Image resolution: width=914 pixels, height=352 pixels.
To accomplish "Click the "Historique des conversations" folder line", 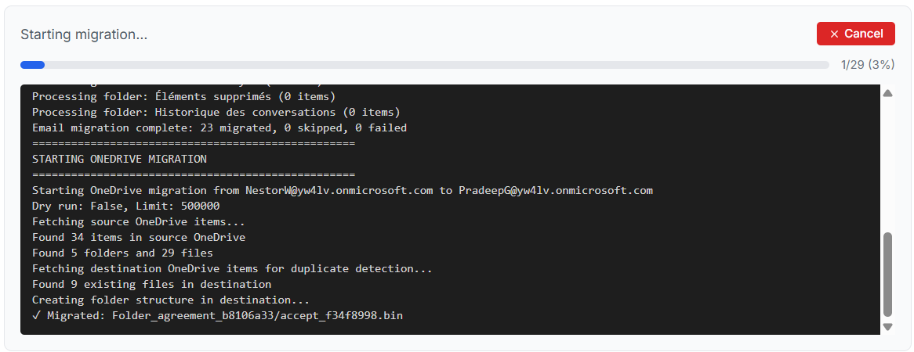I will pos(216,112).
